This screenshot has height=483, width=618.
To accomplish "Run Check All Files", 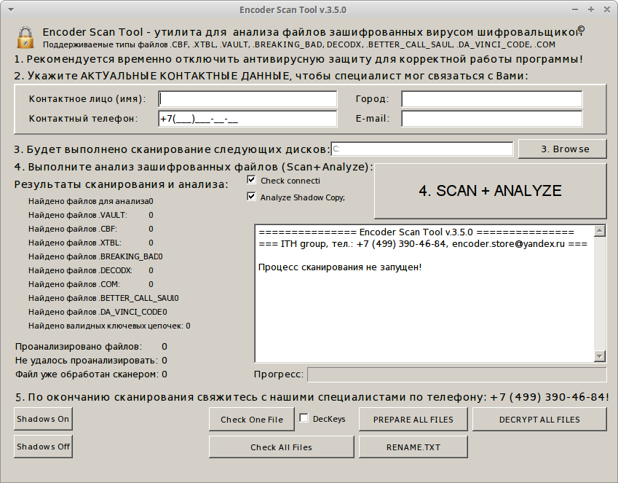I will [x=281, y=447].
